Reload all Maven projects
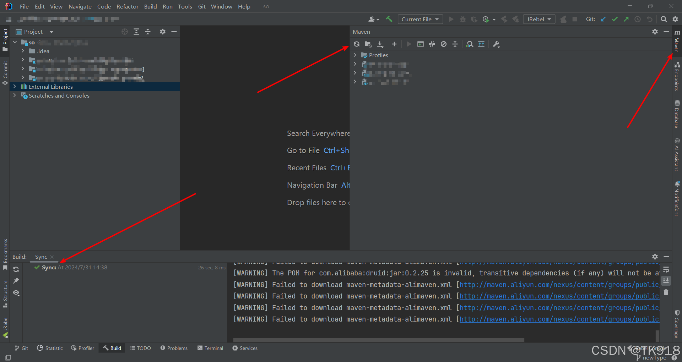This screenshot has height=362, width=682. (357, 44)
